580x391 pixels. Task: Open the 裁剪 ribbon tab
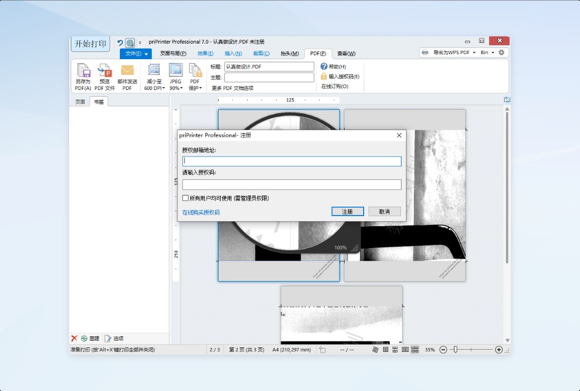pos(261,54)
